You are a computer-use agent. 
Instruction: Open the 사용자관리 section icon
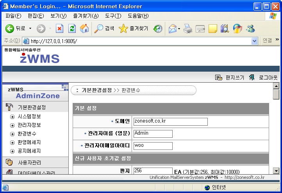click(x=9, y=162)
